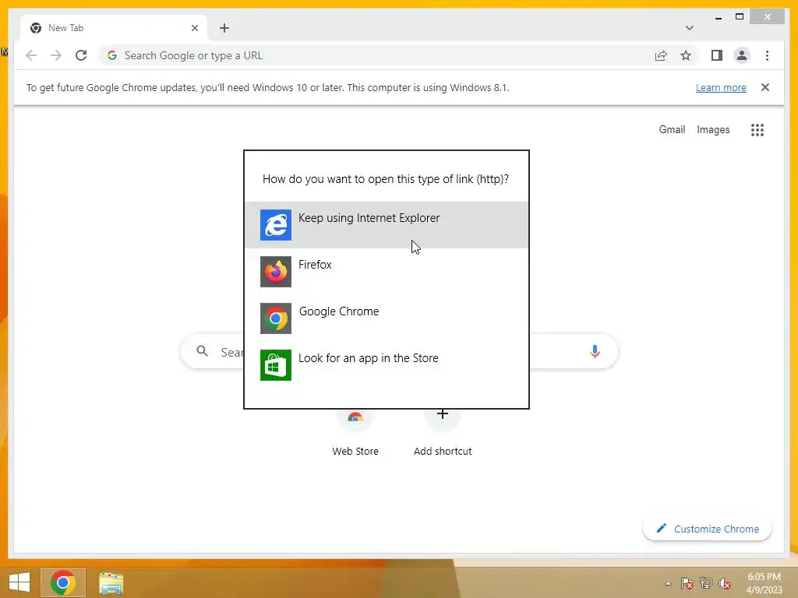Click the muted volume tray icon
This screenshot has width=798, height=598.
[x=725, y=583]
